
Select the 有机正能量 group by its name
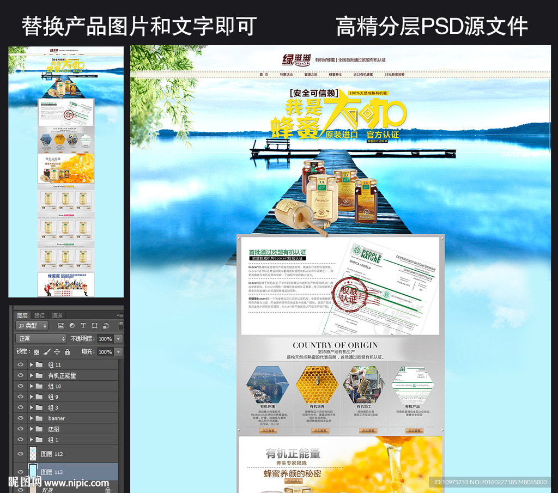[62, 375]
